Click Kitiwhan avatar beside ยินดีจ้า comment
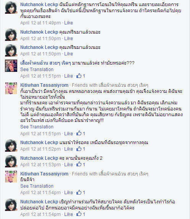This screenshot has height=219, width=190. click(x=11, y=177)
